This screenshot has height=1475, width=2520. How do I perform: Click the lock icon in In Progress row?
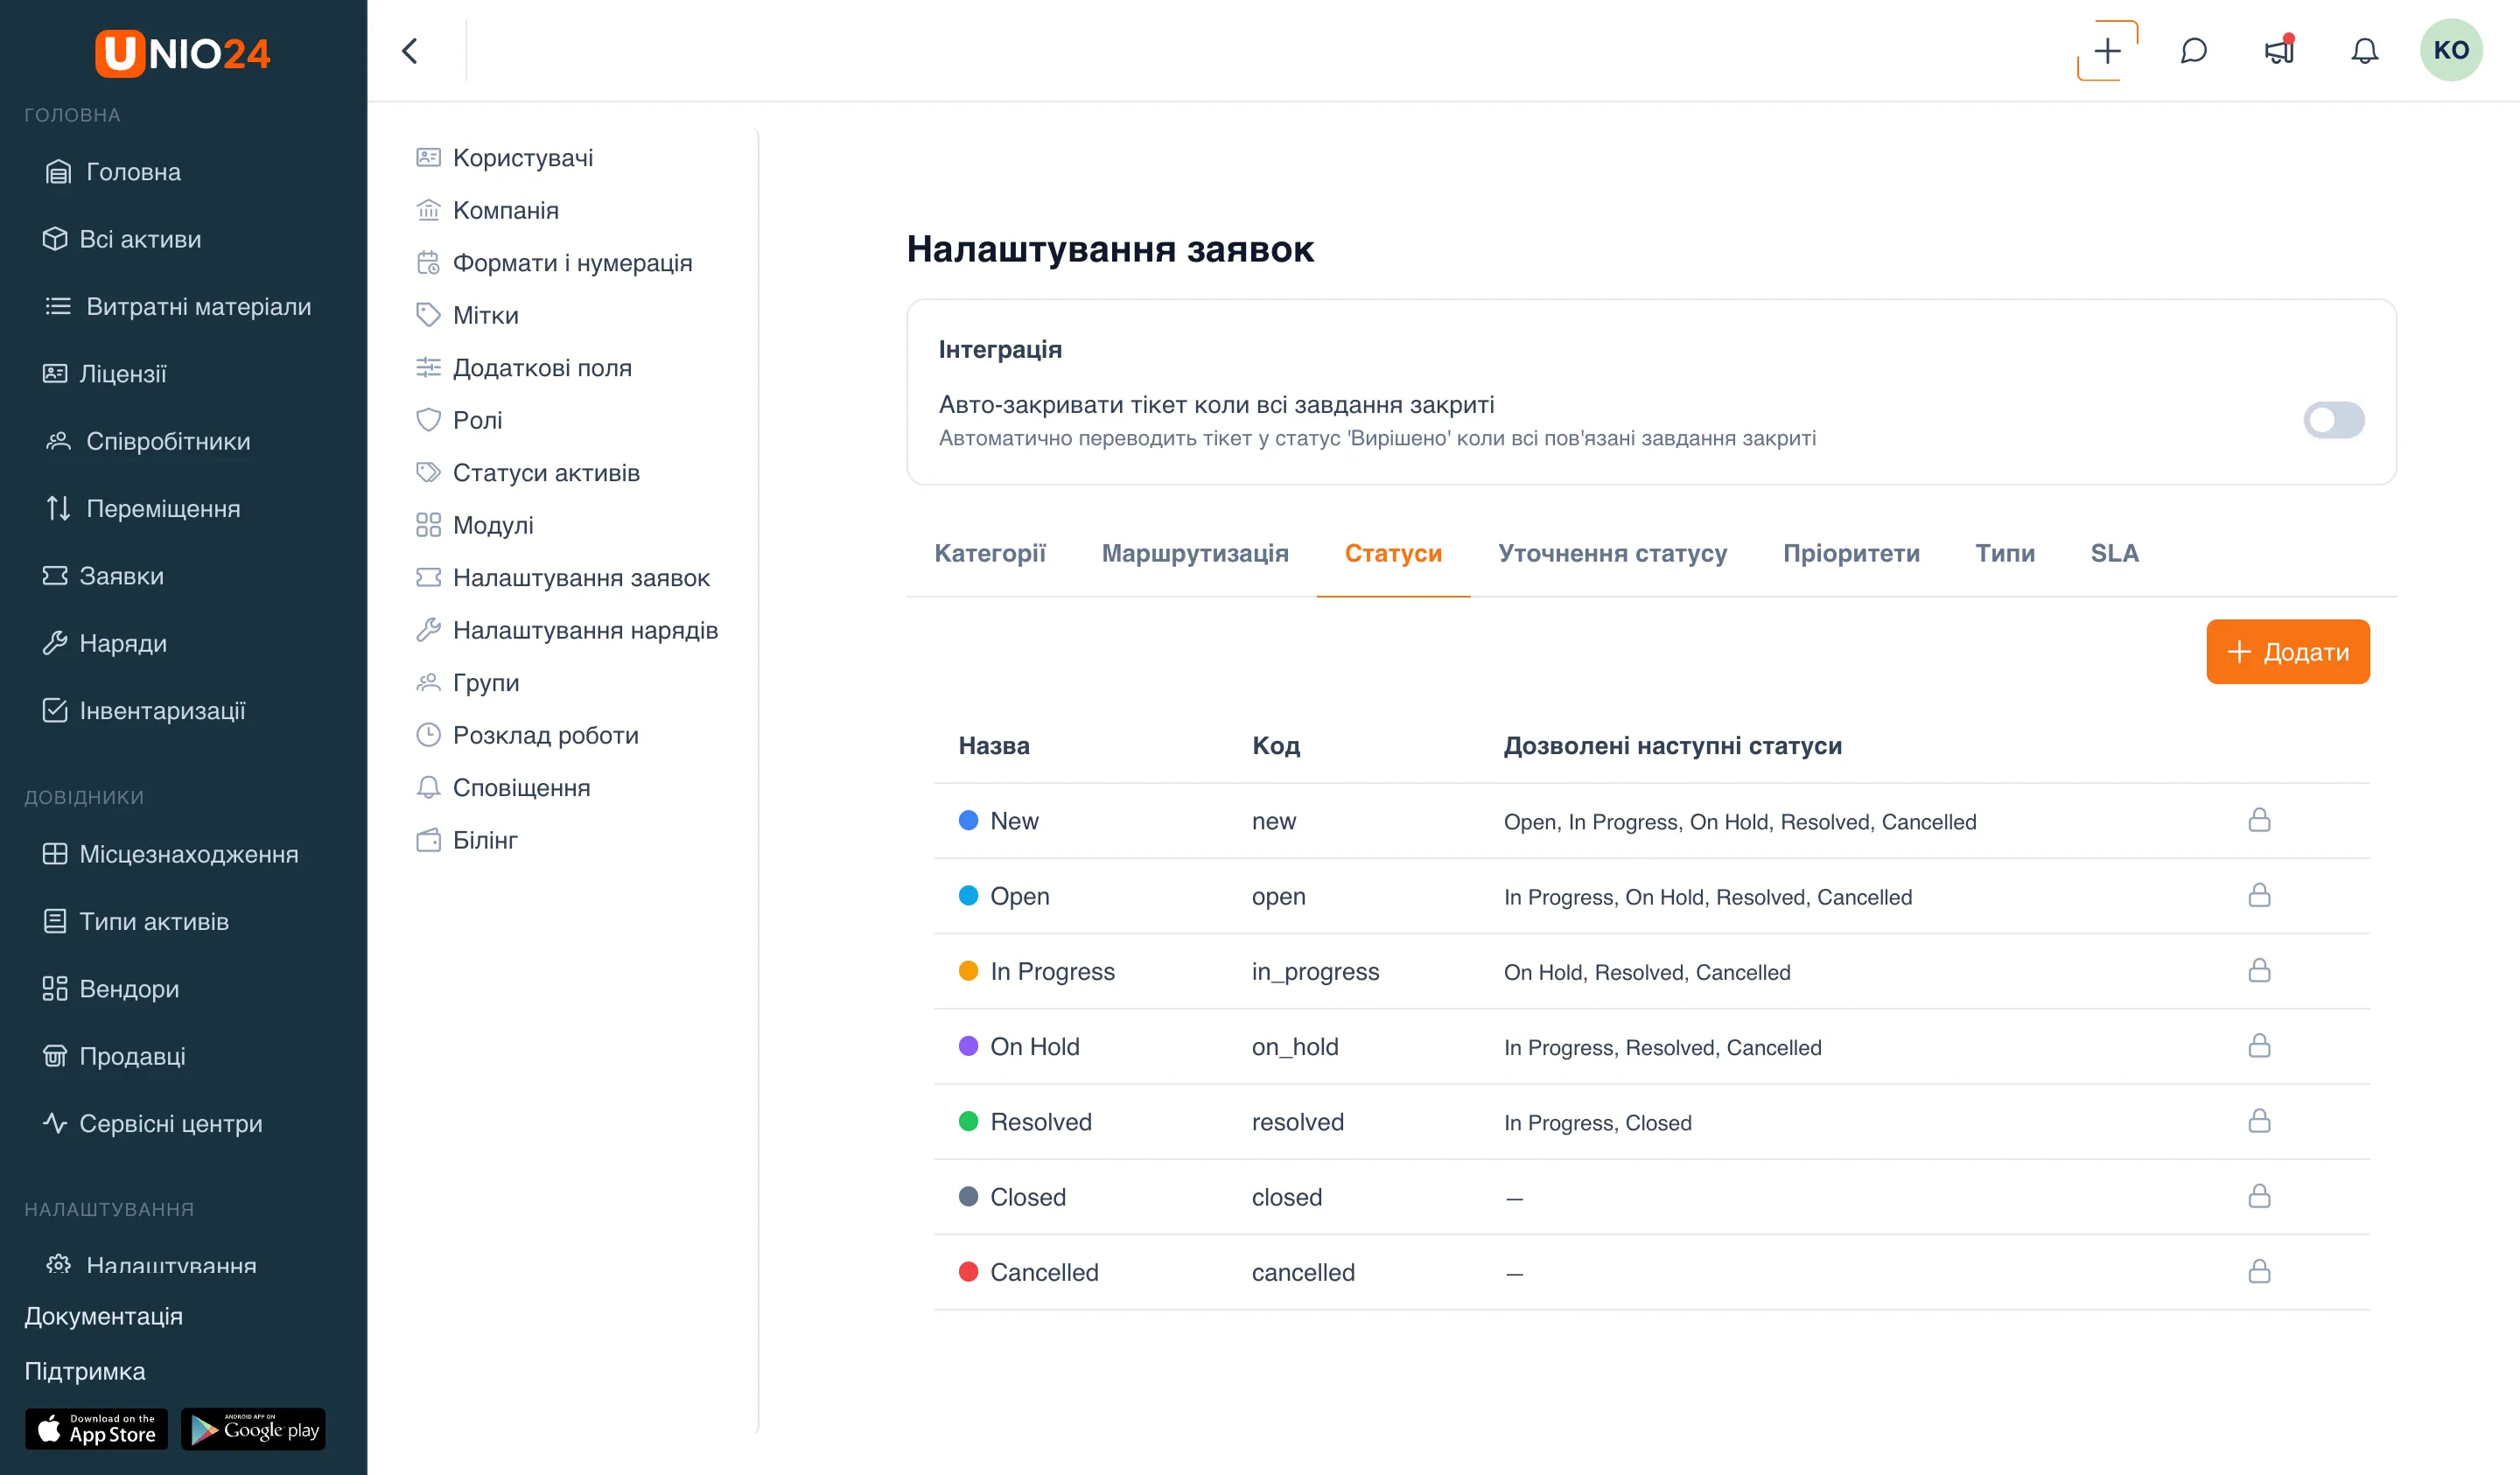coord(2259,971)
